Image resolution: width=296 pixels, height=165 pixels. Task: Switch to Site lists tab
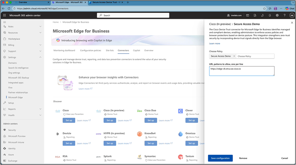tap(110, 50)
